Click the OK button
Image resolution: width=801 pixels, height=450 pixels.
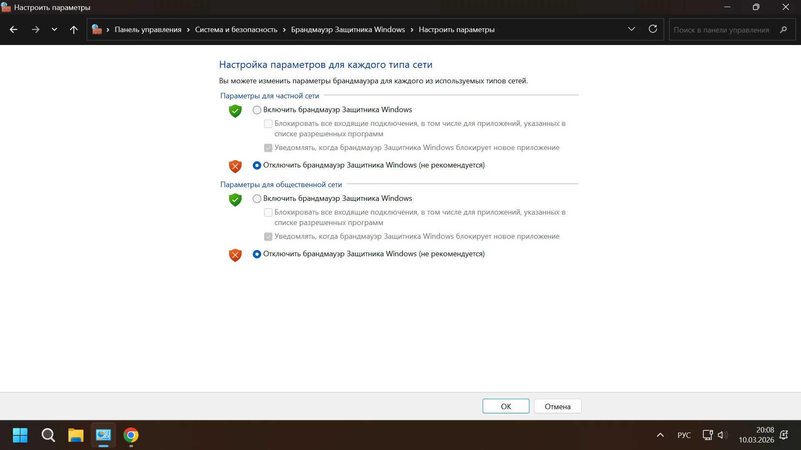[x=506, y=406]
